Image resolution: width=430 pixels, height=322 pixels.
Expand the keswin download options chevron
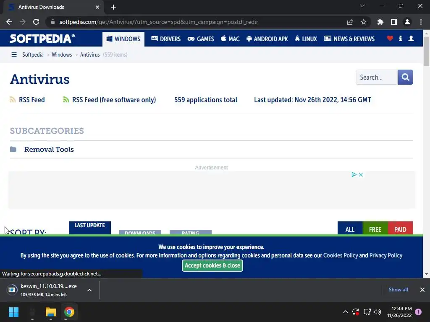pyautogui.click(x=89, y=290)
